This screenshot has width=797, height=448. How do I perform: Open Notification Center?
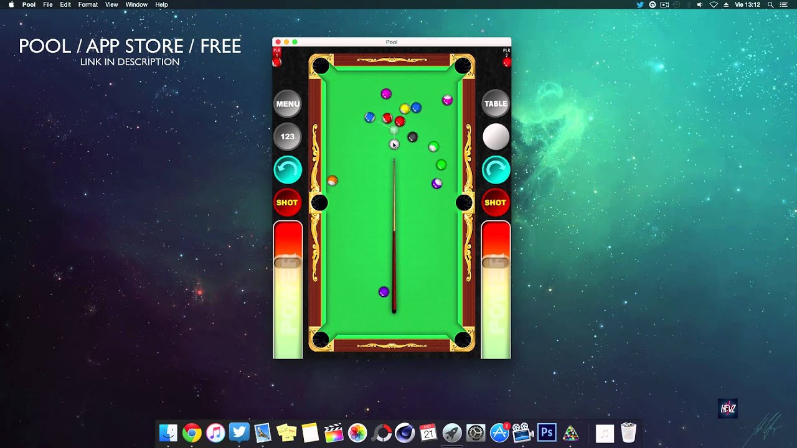(784, 4)
